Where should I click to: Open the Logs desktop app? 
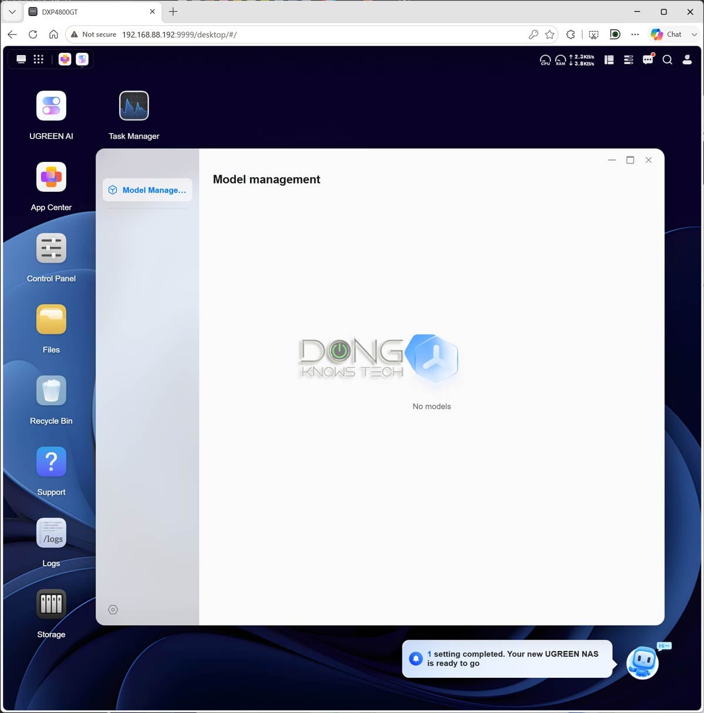point(51,533)
